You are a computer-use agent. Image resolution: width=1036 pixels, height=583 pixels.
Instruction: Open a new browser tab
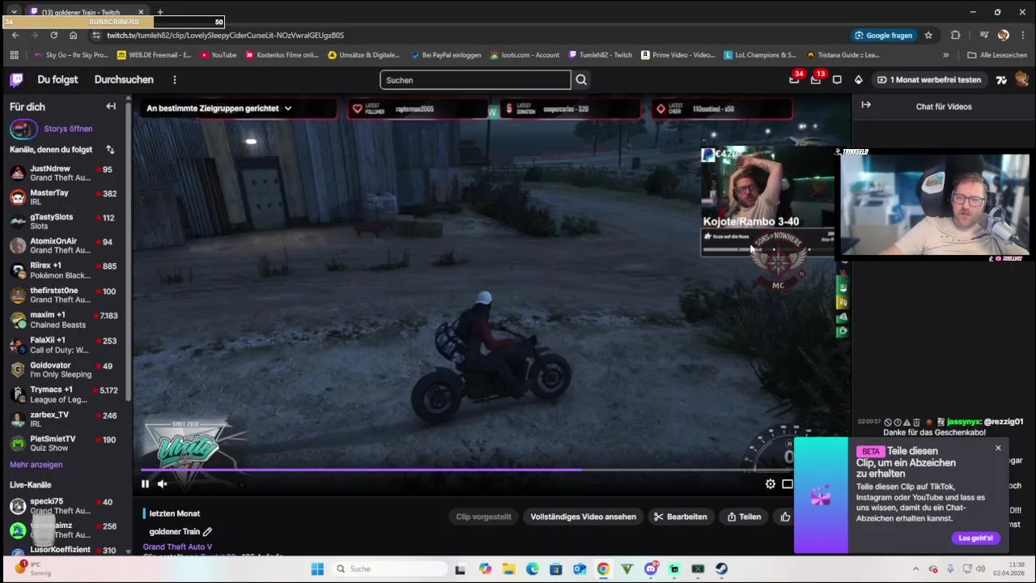(x=159, y=12)
